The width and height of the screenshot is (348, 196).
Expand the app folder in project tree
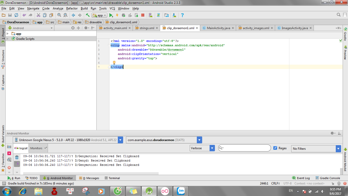[8, 34]
